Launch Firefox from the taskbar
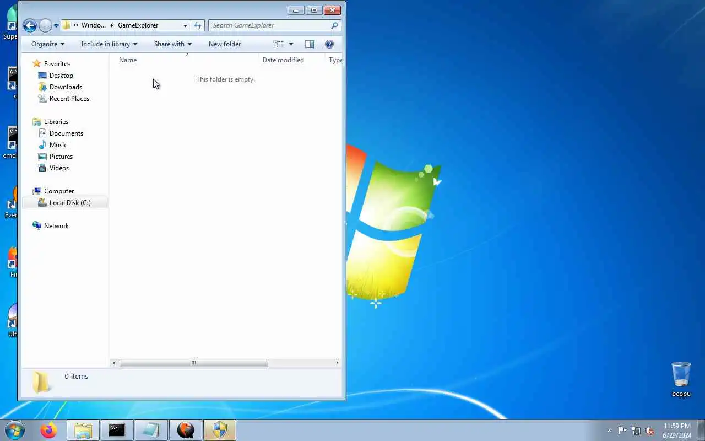Viewport: 705px width, 441px height. 49,430
